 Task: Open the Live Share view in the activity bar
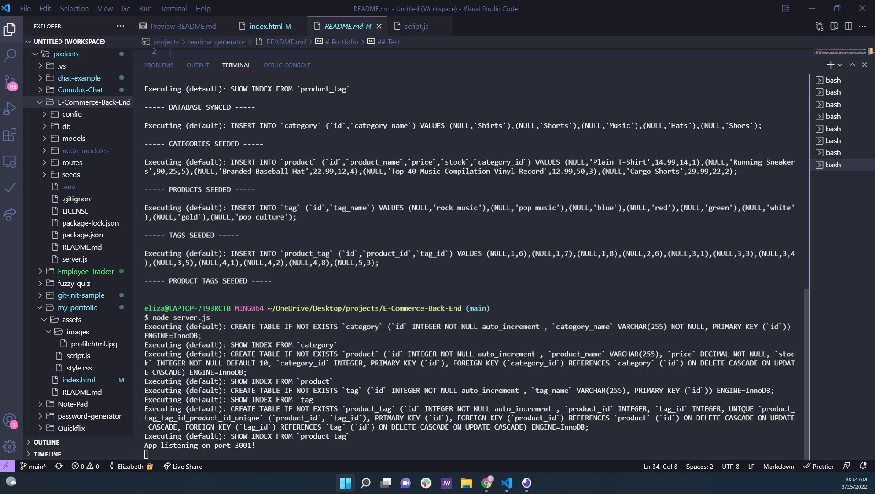(10, 214)
